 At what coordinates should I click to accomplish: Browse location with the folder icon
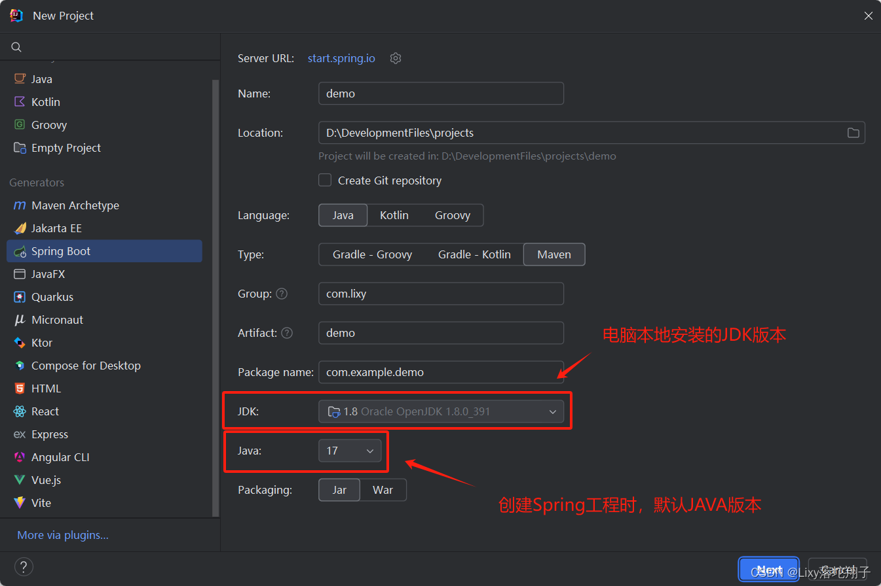click(x=853, y=133)
